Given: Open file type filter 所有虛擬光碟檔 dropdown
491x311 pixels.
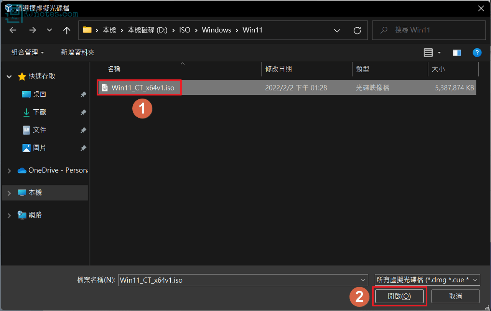Looking at the screenshot, I should 427,280.
